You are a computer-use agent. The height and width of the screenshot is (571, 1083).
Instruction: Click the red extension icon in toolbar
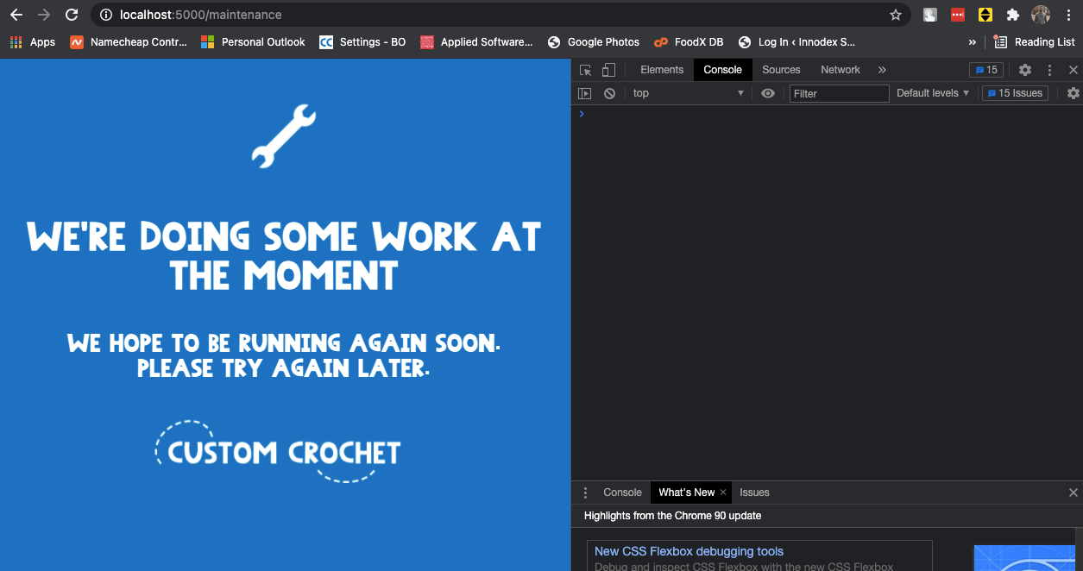[x=958, y=15]
